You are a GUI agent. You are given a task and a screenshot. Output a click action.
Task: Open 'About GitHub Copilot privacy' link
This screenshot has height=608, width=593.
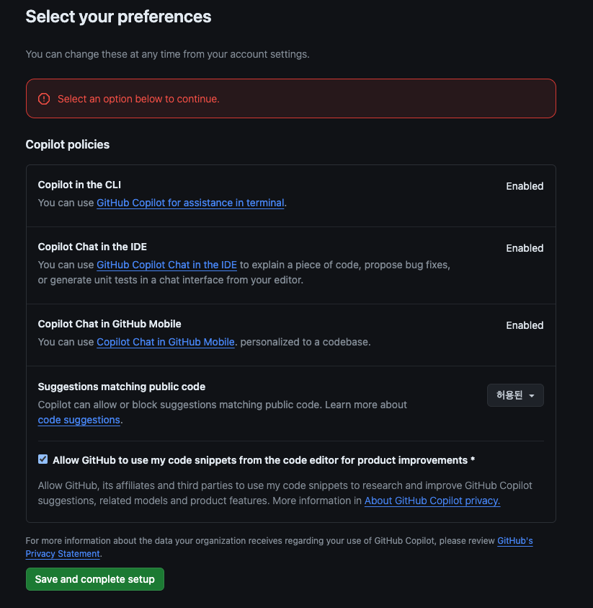(432, 501)
